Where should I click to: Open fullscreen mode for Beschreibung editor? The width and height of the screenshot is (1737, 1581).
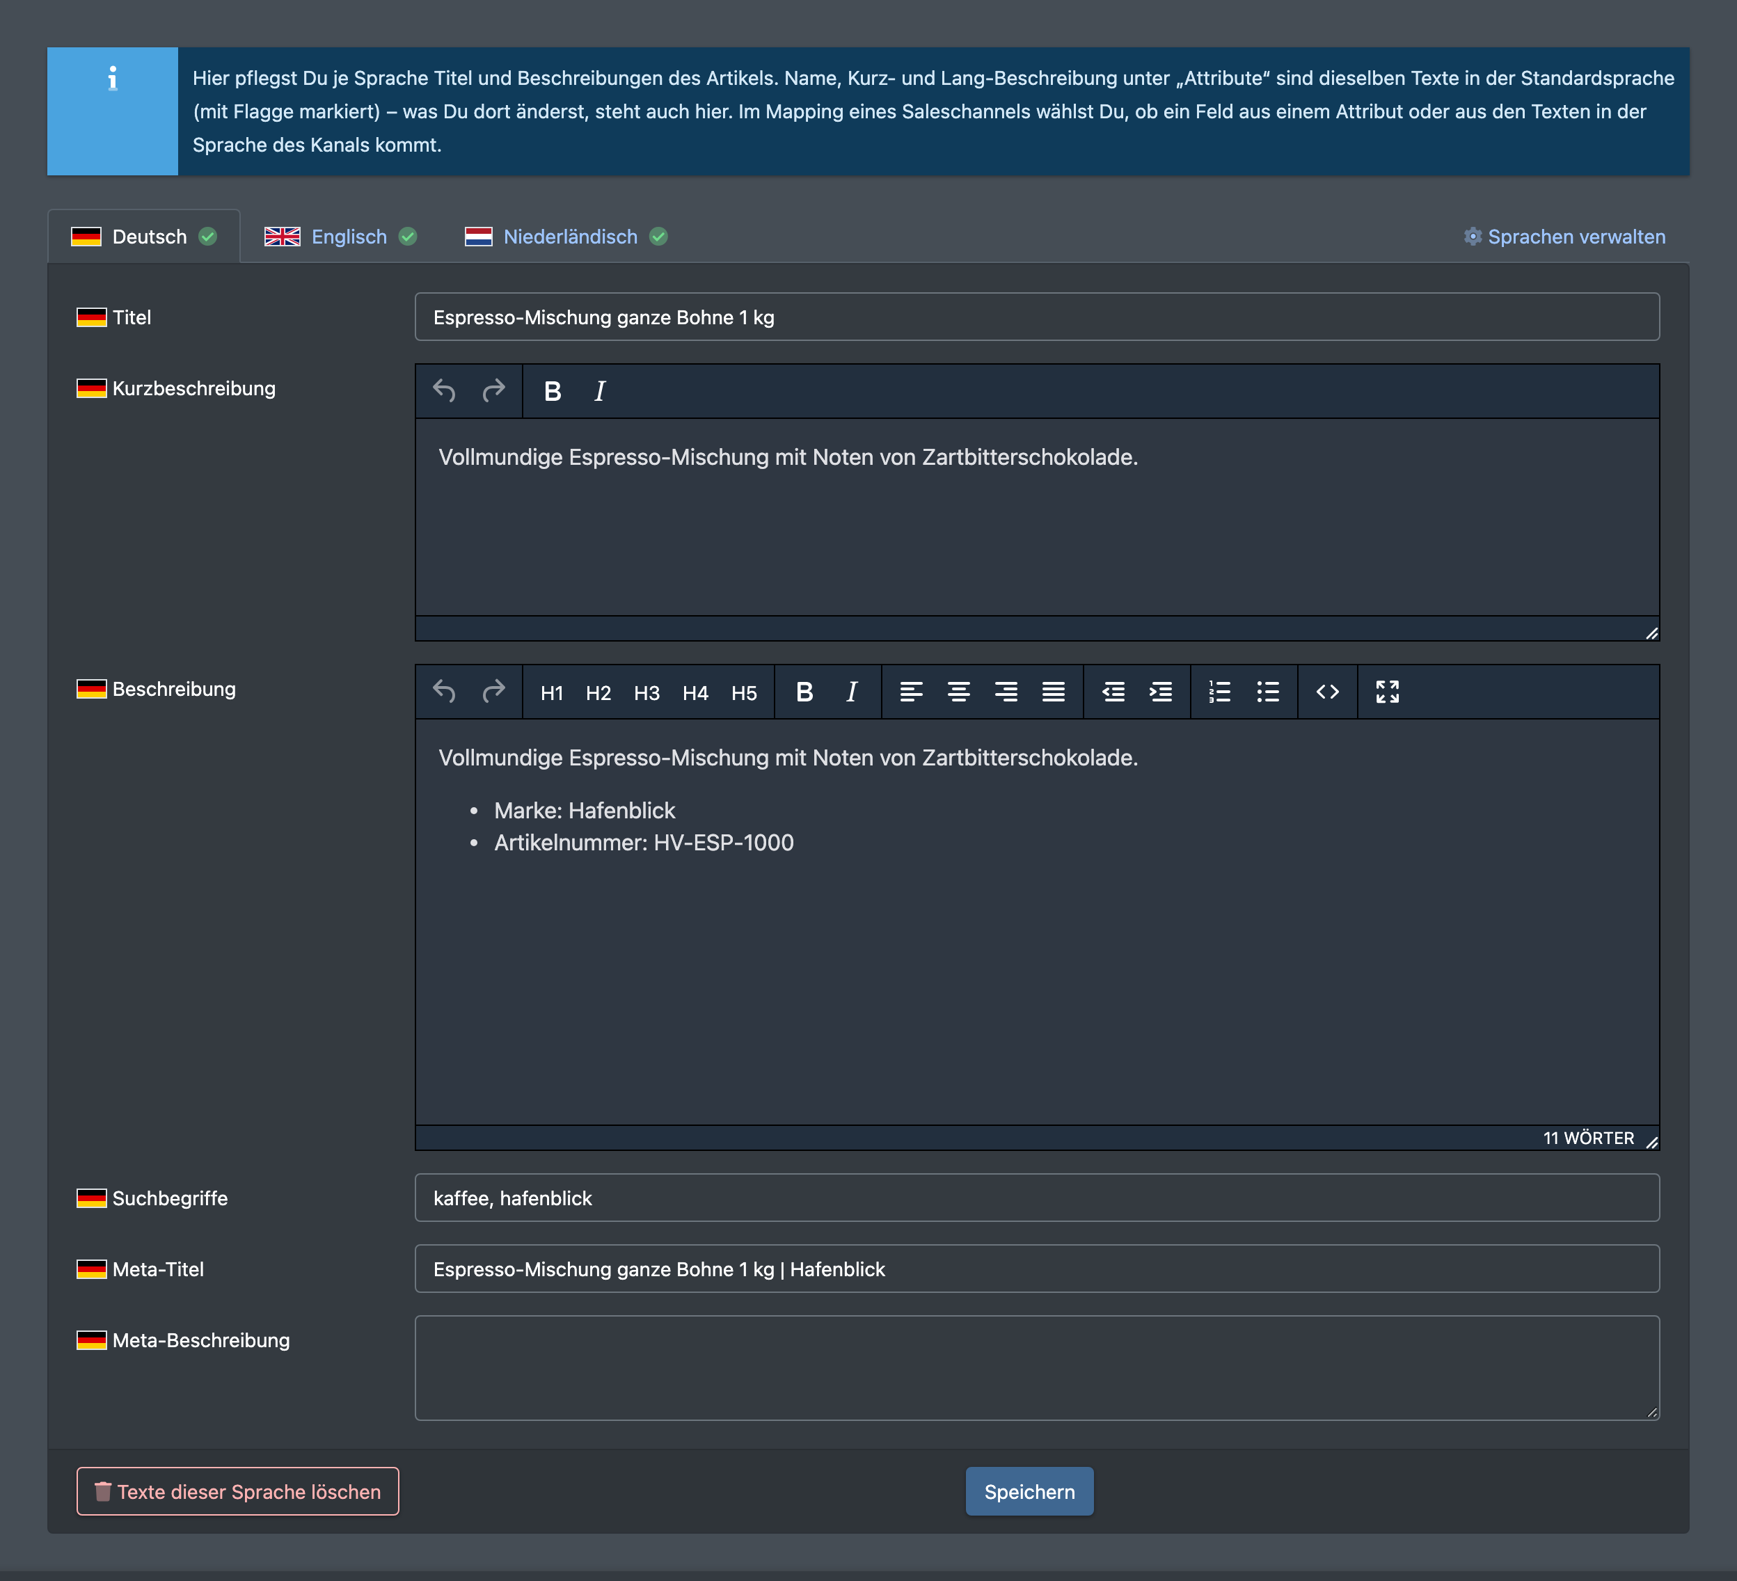pyautogui.click(x=1387, y=692)
